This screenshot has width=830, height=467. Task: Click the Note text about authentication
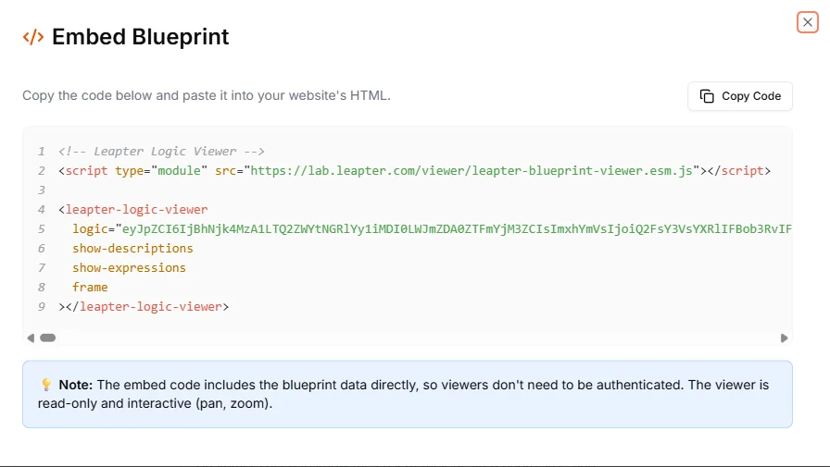tap(403, 394)
